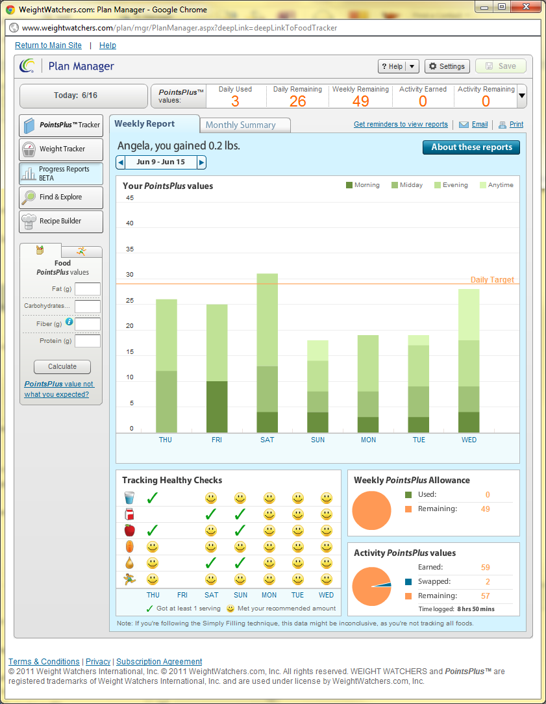Select the activity runner calculator tab

click(x=81, y=251)
